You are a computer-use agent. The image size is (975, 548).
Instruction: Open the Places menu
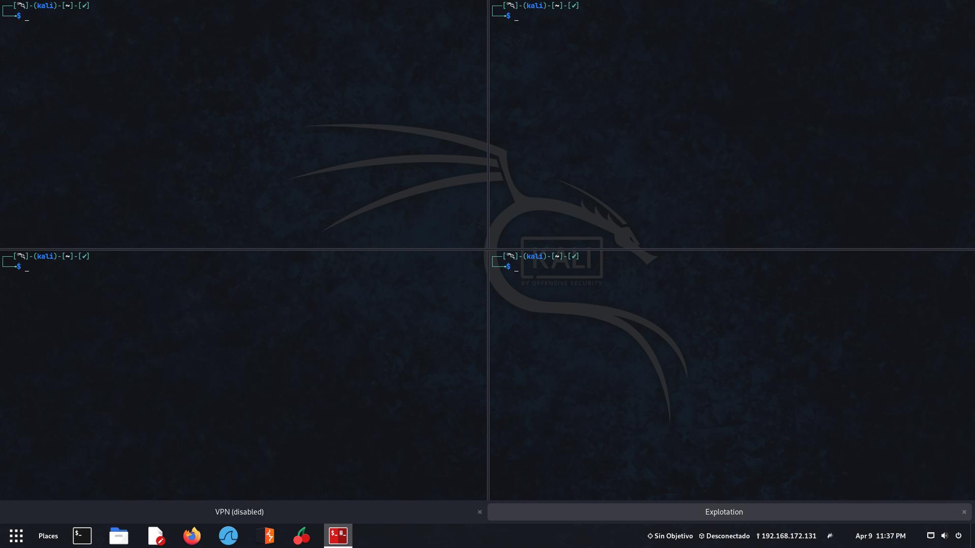point(48,536)
